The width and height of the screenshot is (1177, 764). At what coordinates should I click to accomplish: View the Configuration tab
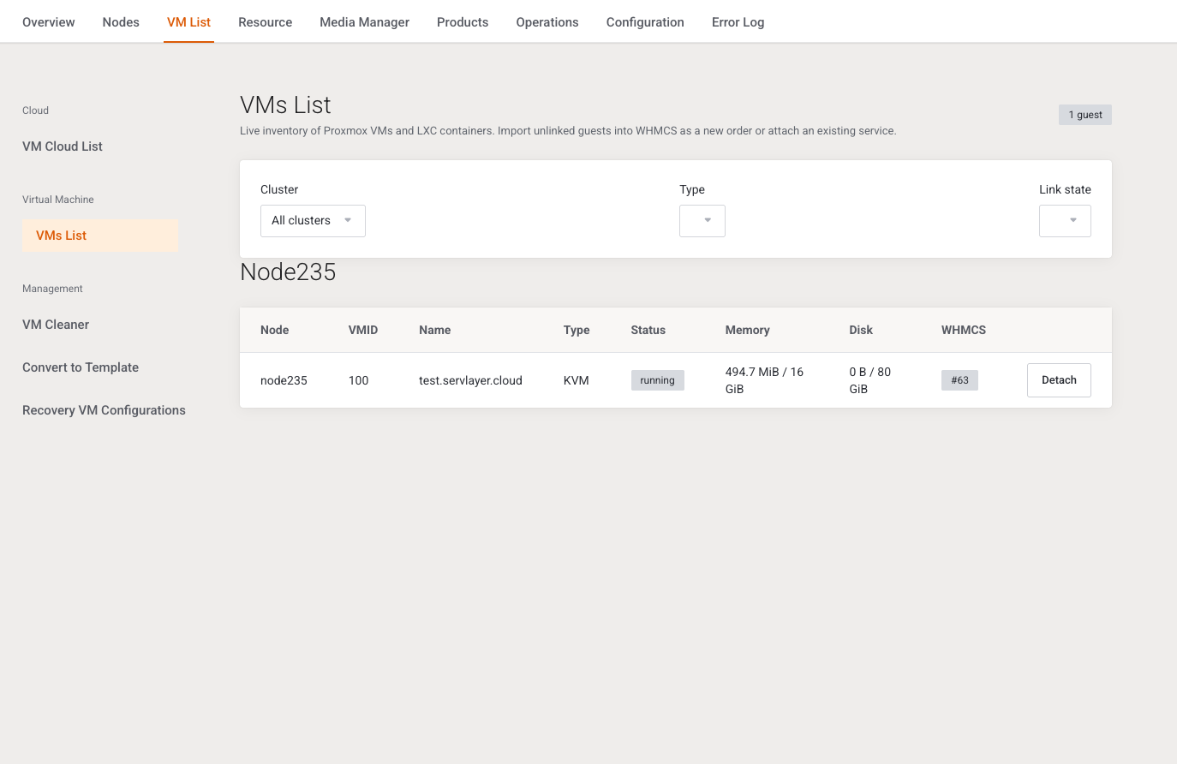click(x=645, y=22)
